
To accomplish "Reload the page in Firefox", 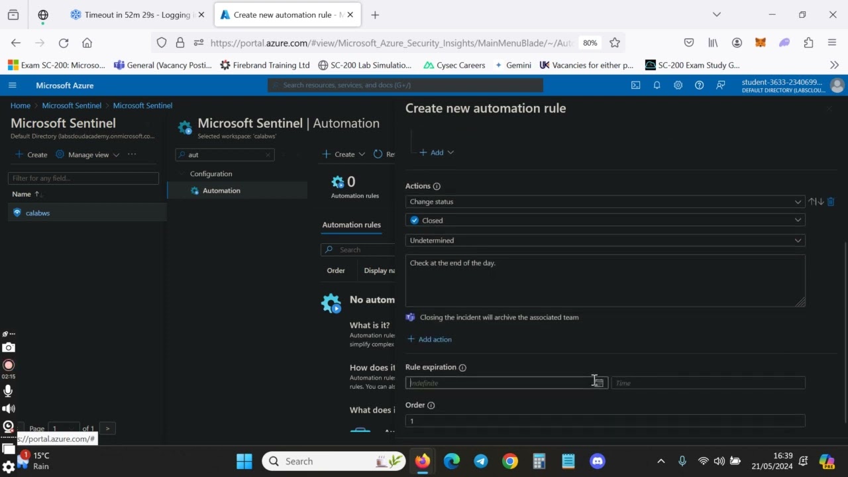I will [x=64, y=42].
